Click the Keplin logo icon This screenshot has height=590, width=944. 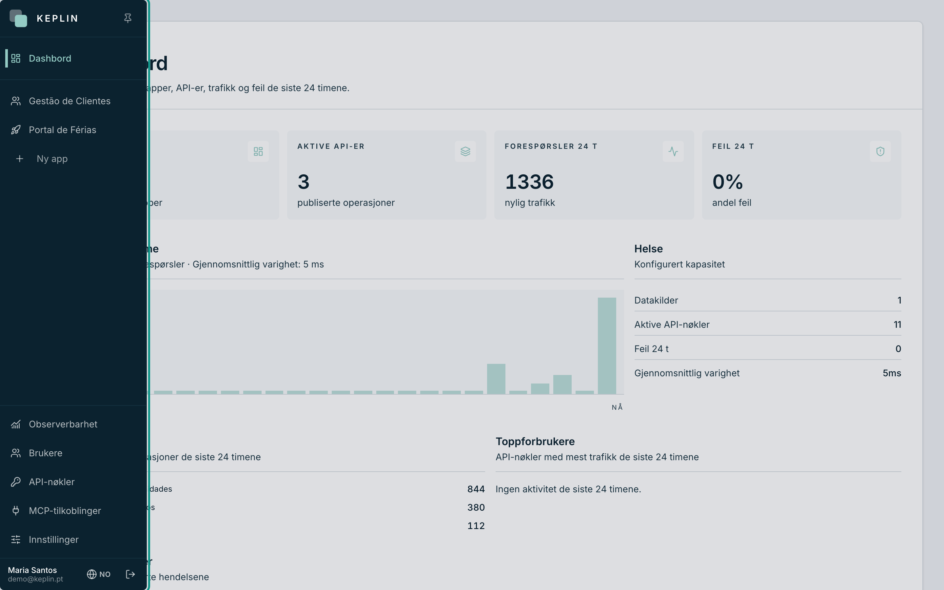click(x=18, y=18)
